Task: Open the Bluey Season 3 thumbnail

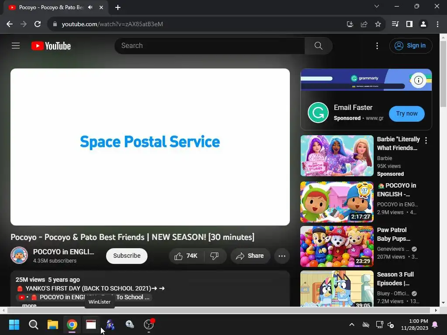Action: pyautogui.click(x=337, y=288)
